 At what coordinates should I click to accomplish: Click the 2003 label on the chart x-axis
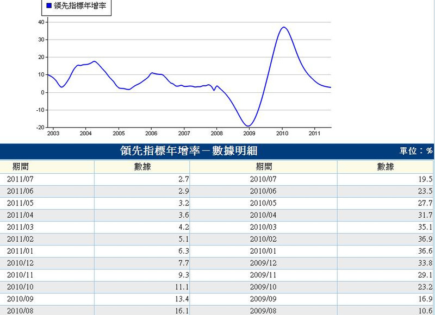(53, 134)
